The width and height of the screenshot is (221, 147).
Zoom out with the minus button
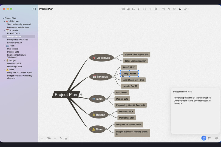[x=42, y=138]
